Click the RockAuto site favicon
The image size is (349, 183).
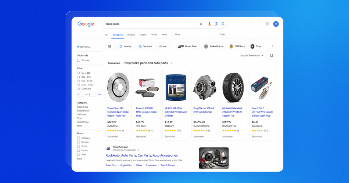coord(108,149)
